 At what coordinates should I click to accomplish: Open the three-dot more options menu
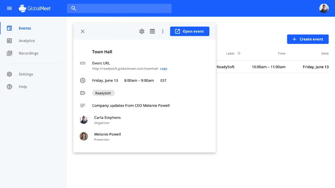coord(163,31)
